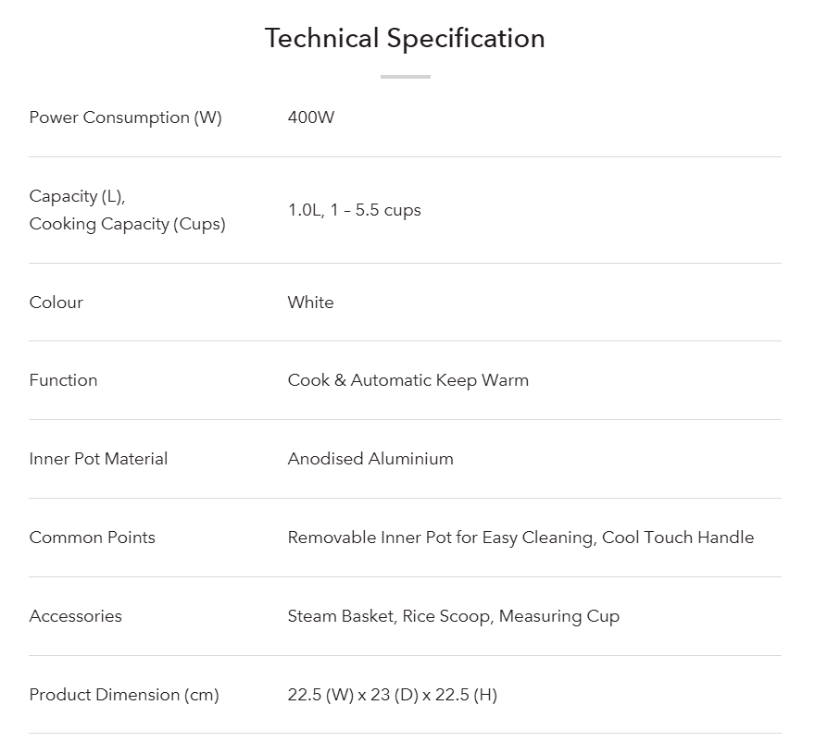Click the Capacity (L) label line
Screen dimensions: 815x742
77,196
